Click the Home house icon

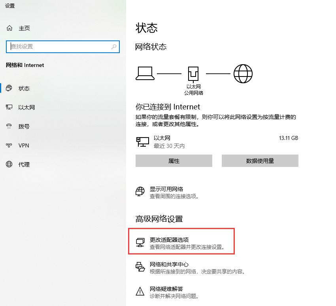[9, 28]
